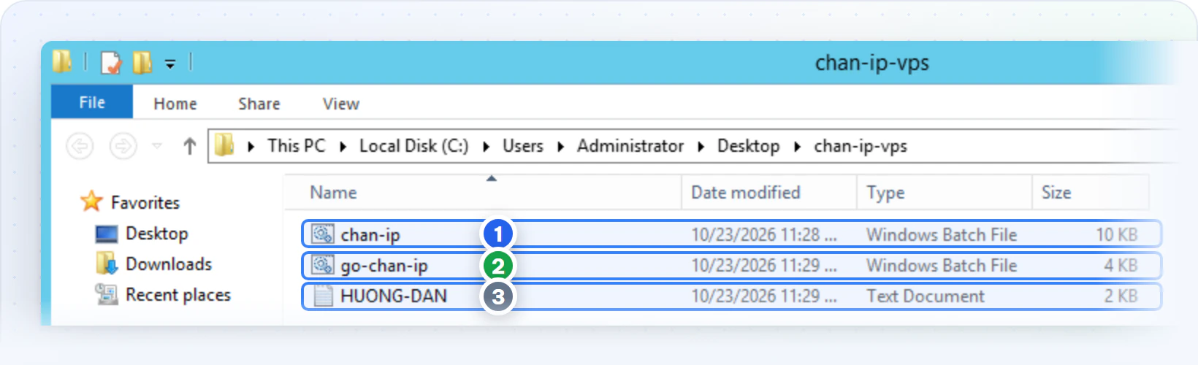Open Downloads in the navigation pane

pyautogui.click(x=169, y=264)
